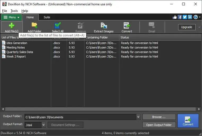Expand the Output Folder path dropdown
The image size is (202, 136).
(x=138, y=117)
